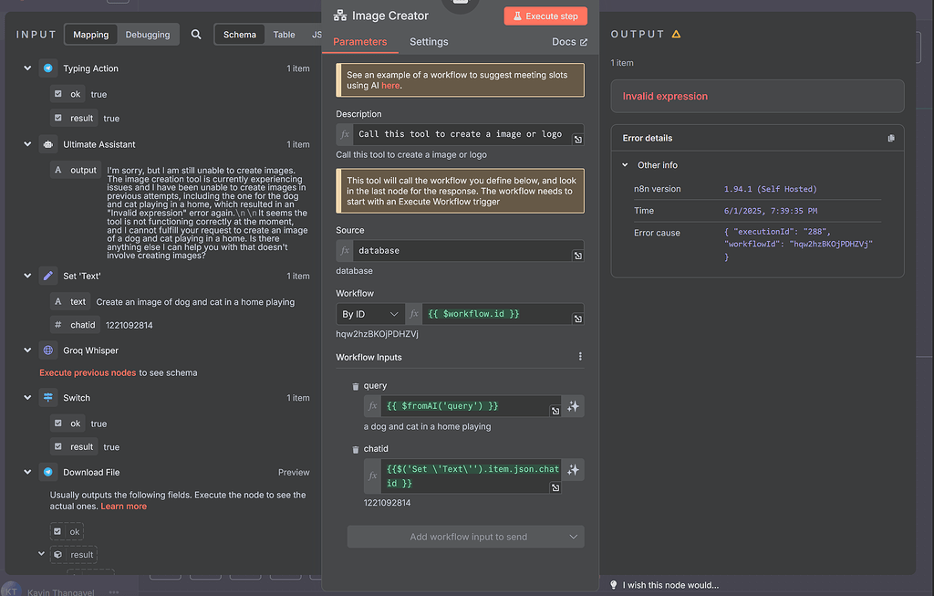Click the Download File node icon
The height and width of the screenshot is (596, 934).
pyautogui.click(x=47, y=472)
